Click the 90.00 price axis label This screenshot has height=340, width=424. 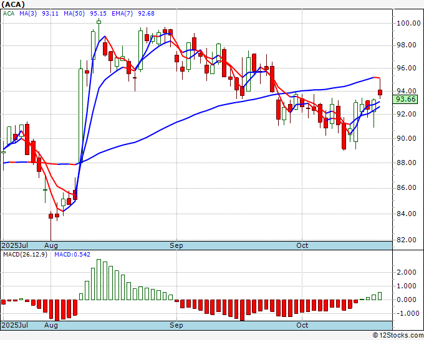[407, 138]
